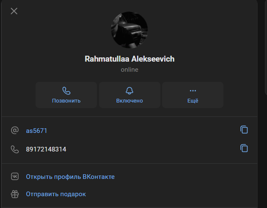This screenshot has height=208, width=267.
Task: Click the VK logo icon
Action: click(15, 176)
